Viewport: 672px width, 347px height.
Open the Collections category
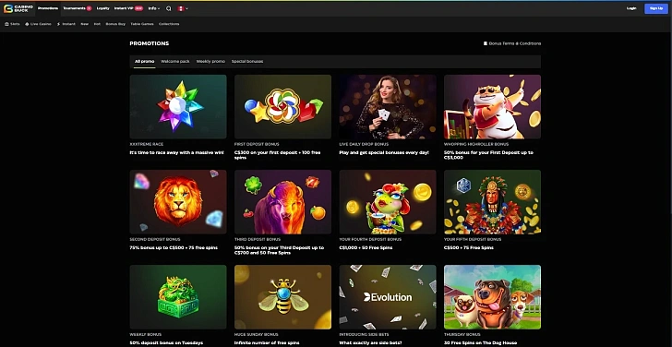pos(169,24)
